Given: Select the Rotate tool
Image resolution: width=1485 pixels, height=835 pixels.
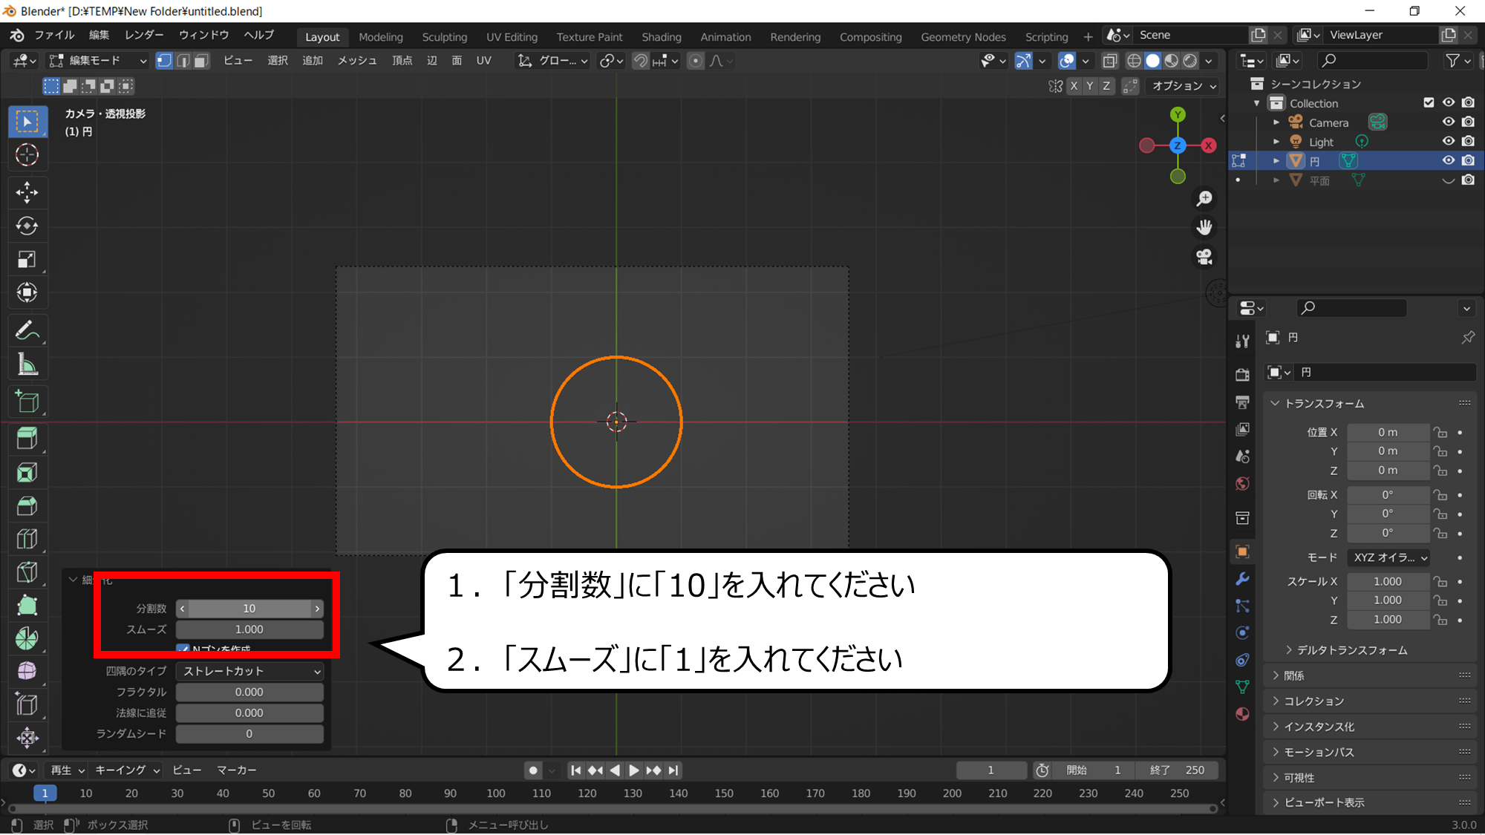Looking at the screenshot, I should point(27,226).
